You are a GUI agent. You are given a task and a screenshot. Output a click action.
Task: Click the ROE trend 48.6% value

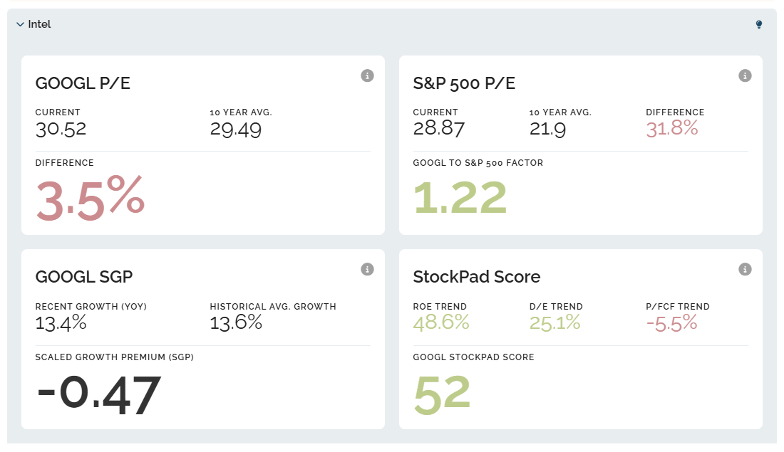pyautogui.click(x=441, y=322)
